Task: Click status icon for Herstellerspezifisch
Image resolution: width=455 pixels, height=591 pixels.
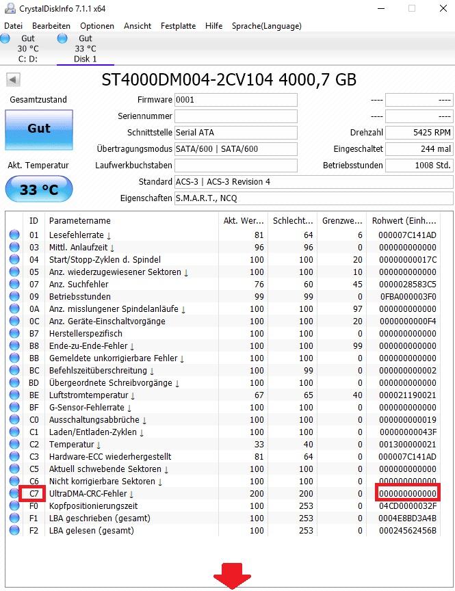Action: point(14,334)
